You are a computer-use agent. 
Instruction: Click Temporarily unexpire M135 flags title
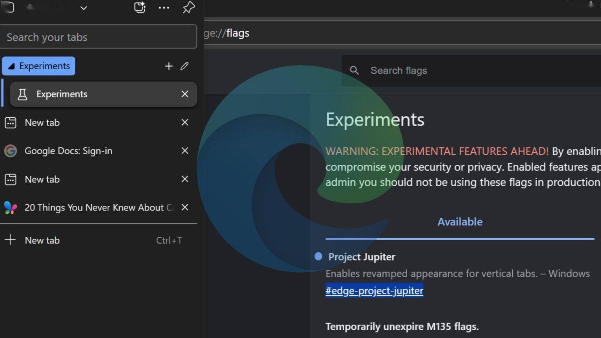tap(402, 326)
